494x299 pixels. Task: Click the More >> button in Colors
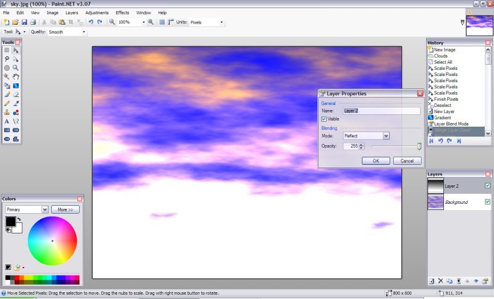(65, 209)
